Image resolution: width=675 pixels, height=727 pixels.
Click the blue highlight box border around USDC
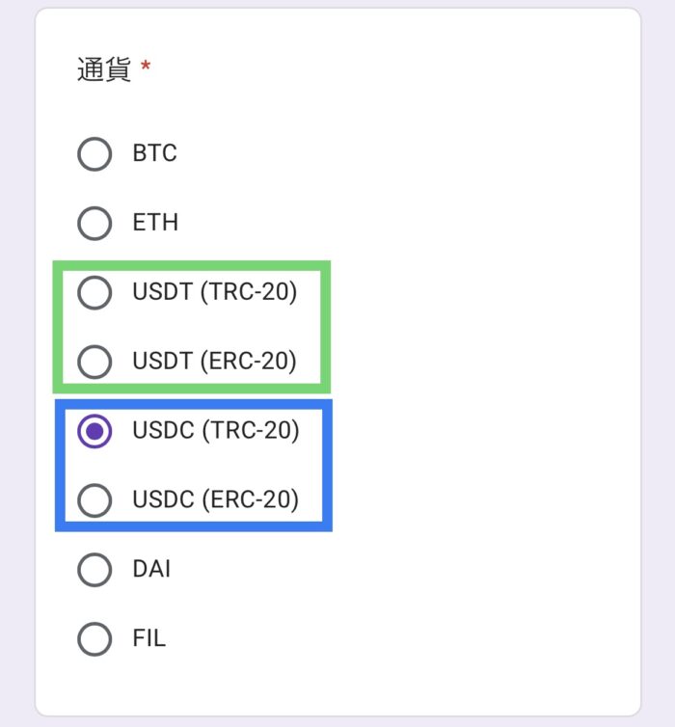coord(193,404)
